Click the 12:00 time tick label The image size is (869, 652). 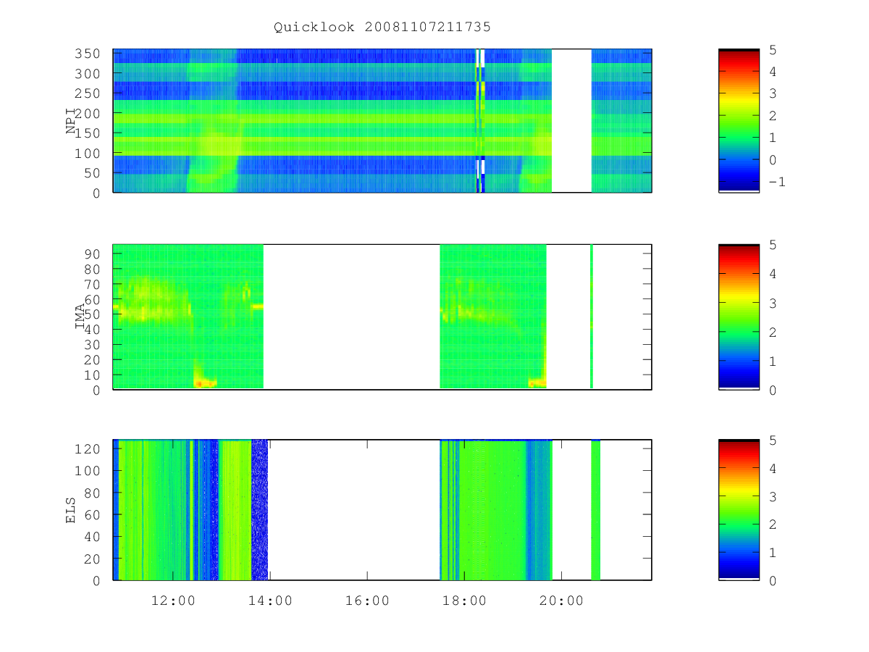173,601
